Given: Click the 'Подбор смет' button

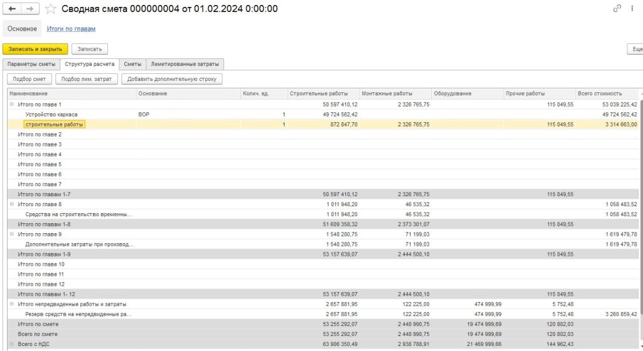Looking at the screenshot, I should [30, 79].
